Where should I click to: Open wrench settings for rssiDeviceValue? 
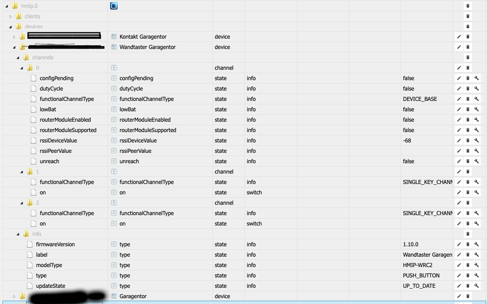coord(477,141)
